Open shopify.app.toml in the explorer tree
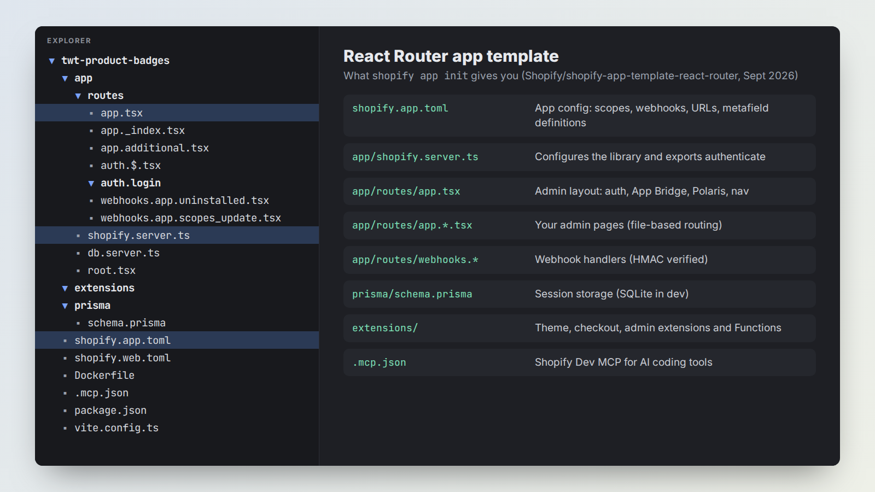Image resolution: width=875 pixels, height=492 pixels. (177, 340)
